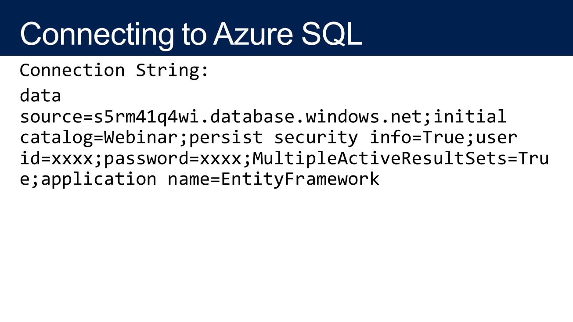
Task: Click the 'e;application' text on the last line
Action: 88,180
